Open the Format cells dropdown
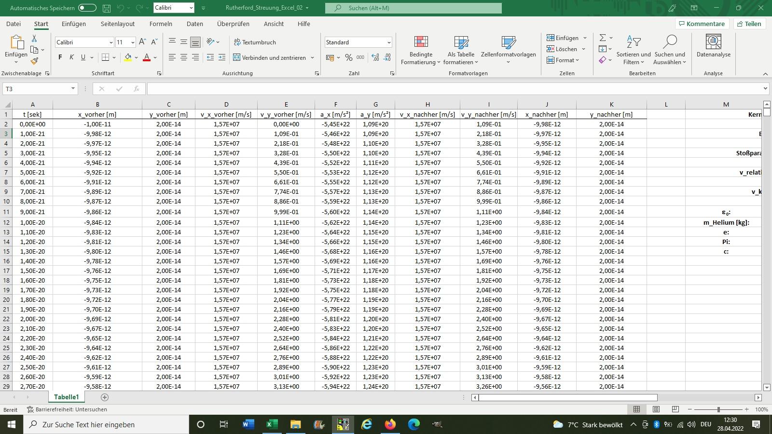The height and width of the screenshot is (434, 772). (x=563, y=60)
